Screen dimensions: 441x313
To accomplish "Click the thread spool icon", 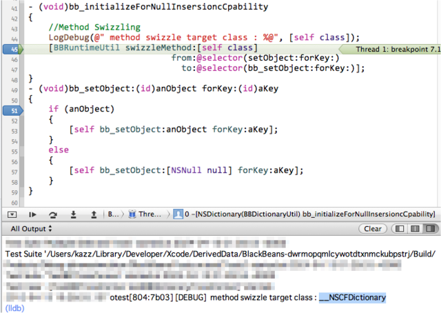I will pyautogui.click(x=132, y=214).
